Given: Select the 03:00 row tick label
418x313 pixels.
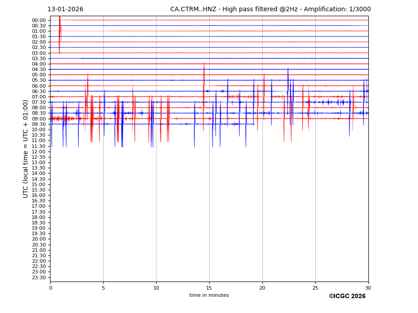Looking at the screenshot, I should pos(39,53).
